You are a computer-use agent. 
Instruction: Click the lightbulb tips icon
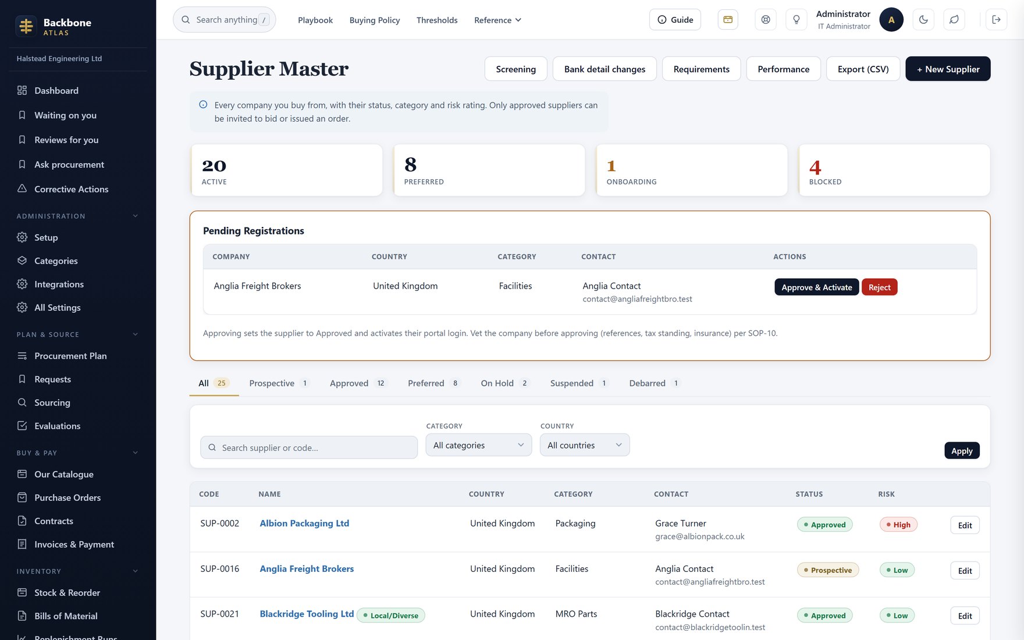click(x=797, y=20)
